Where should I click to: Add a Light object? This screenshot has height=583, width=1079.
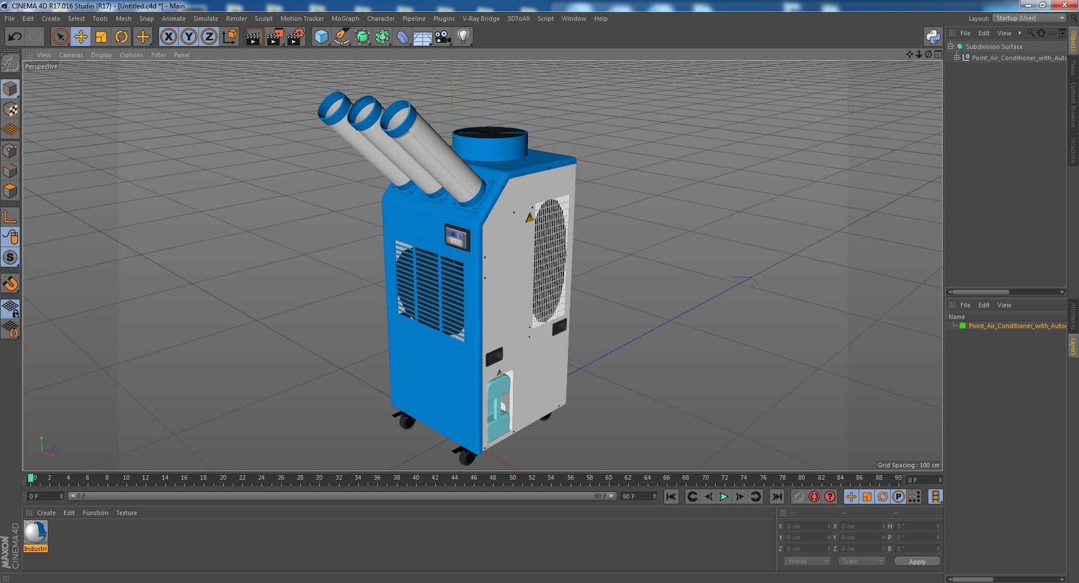tap(463, 37)
